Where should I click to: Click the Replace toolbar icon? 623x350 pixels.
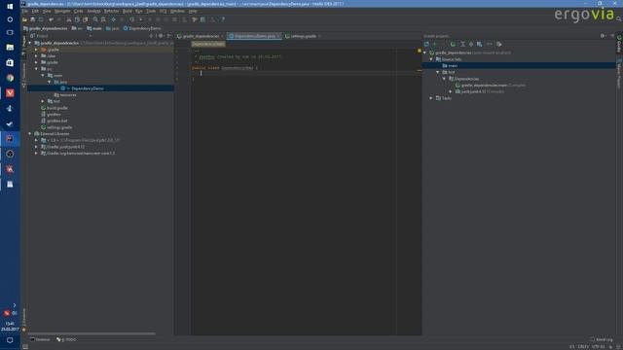tap(103, 19)
